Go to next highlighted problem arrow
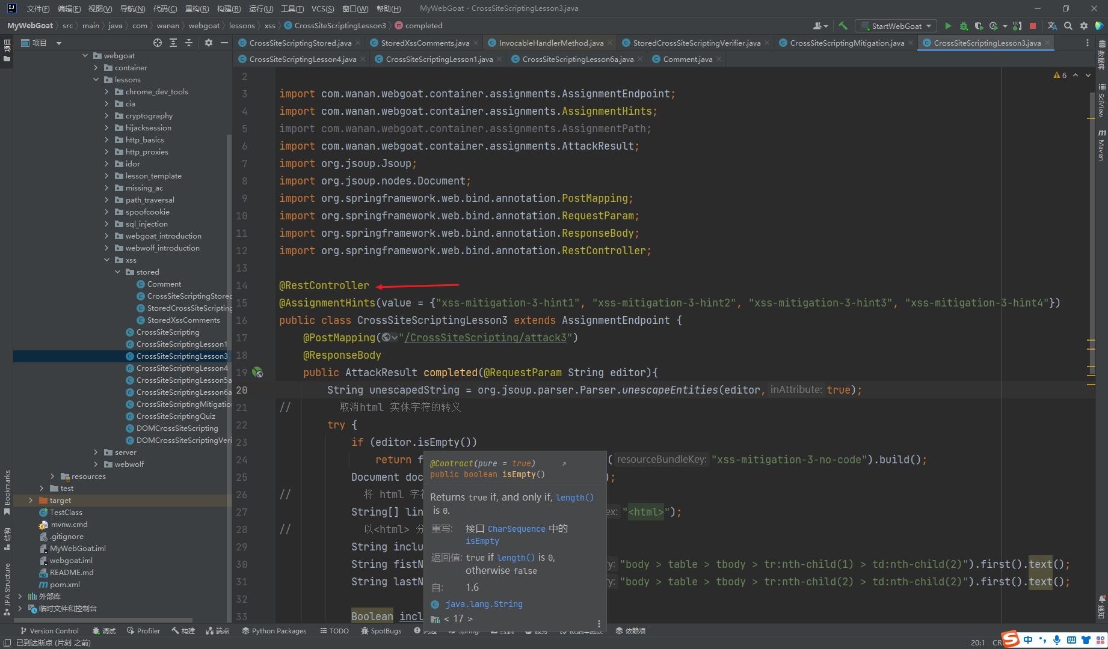Screen dimensions: 1108x649 1088,75
